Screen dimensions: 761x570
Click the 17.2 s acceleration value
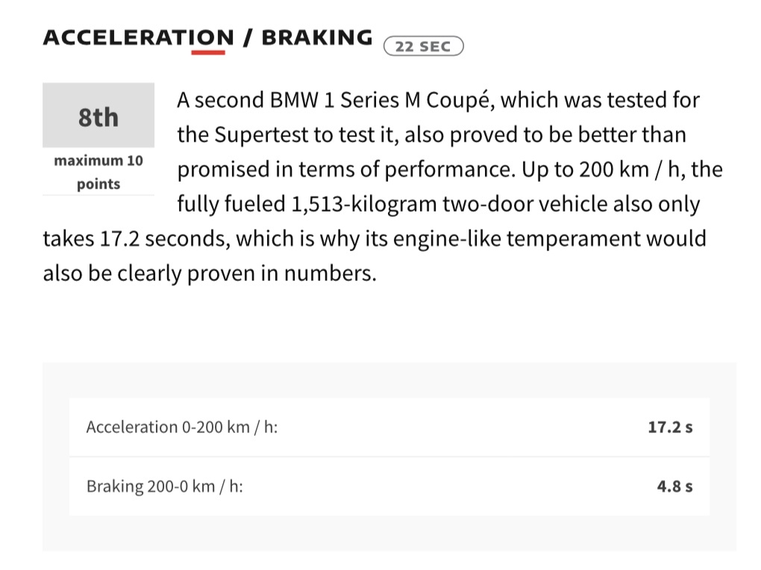point(670,427)
